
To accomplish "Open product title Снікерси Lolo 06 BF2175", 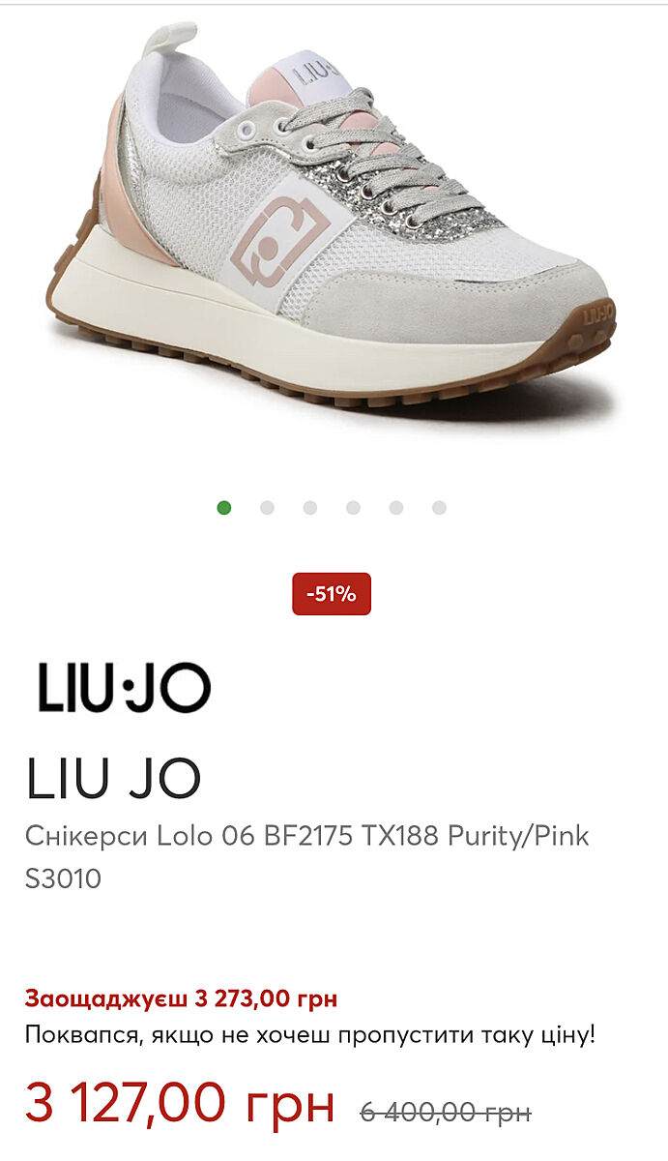I will click(306, 836).
